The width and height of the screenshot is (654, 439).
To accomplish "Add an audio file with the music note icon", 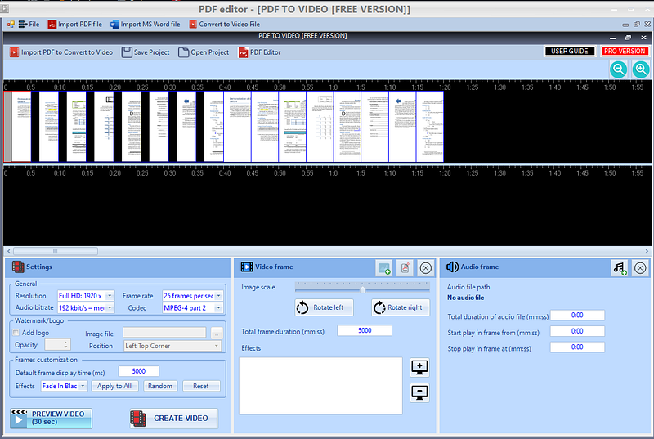I will [620, 267].
